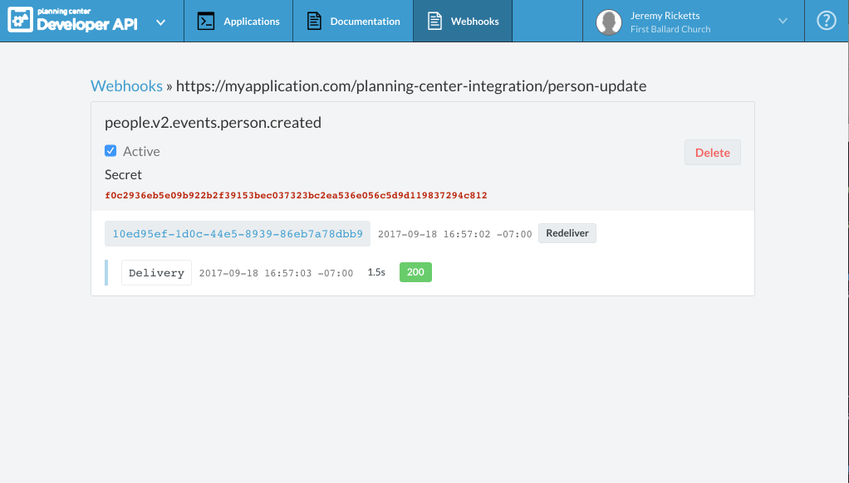The height and width of the screenshot is (483, 849).
Task: Click the person-update URL in the breadcrumb
Action: tap(411, 85)
